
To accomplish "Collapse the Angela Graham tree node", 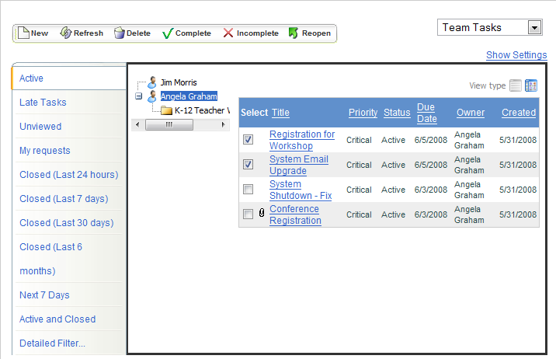I will pyautogui.click(x=139, y=97).
